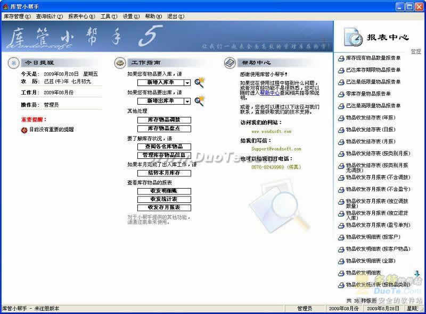Open the 库存管理 menu
The height and width of the screenshot is (314, 426).
point(17,16)
